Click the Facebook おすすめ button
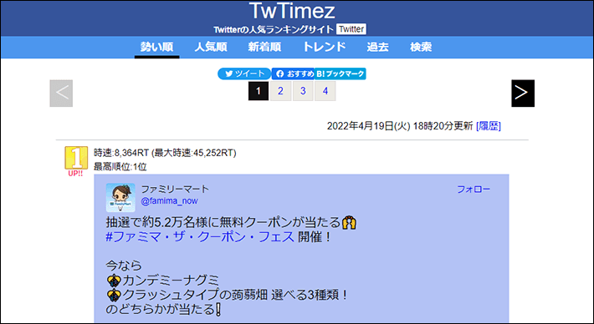The height and width of the screenshot is (324, 594). tap(293, 73)
